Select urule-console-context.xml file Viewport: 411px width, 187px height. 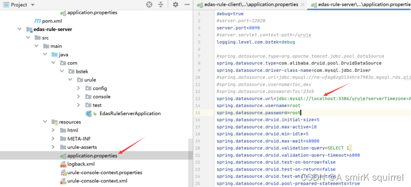(x=97, y=181)
